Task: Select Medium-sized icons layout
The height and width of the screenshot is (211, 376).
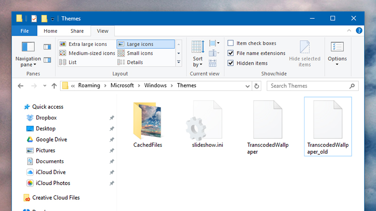Action: click(x=87, y=53)
